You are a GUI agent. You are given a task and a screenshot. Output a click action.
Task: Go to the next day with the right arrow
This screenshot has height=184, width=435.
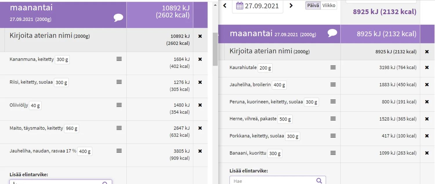(291, 5)
